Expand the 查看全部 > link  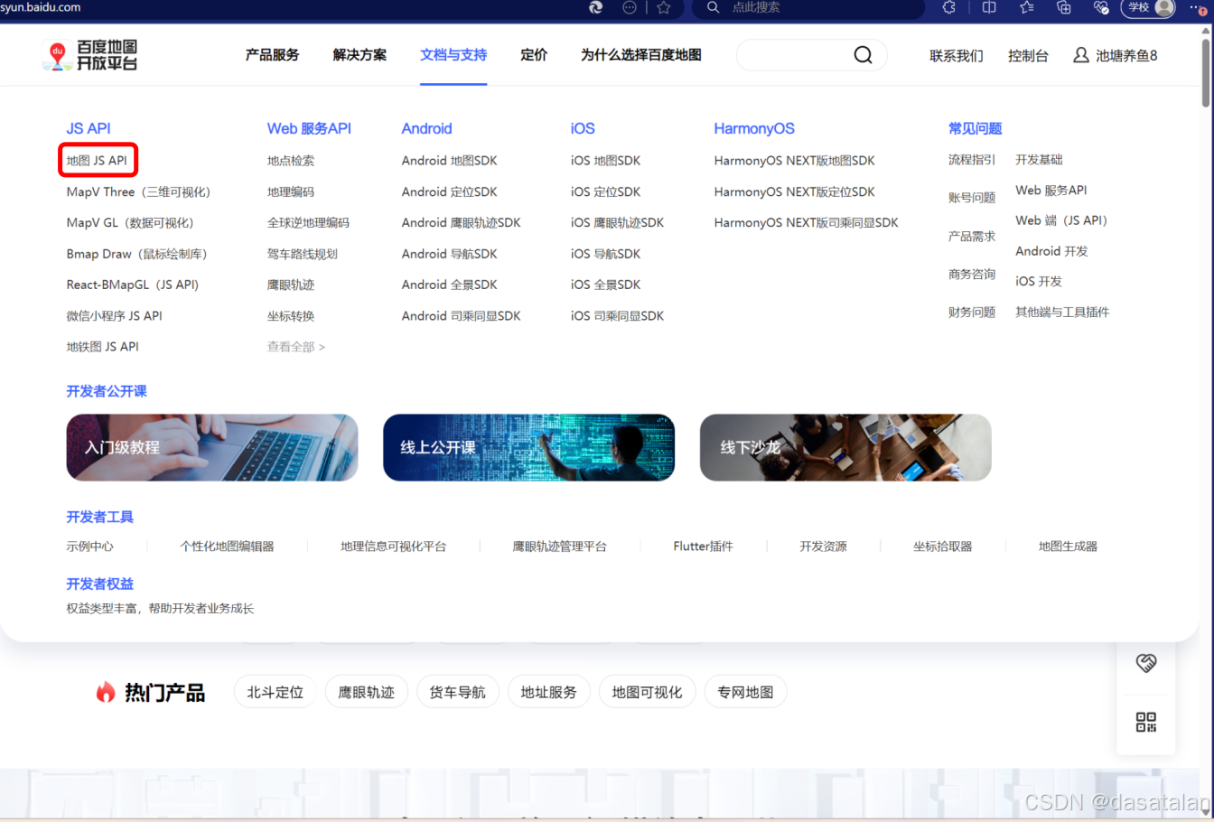(x=296, y=347)
